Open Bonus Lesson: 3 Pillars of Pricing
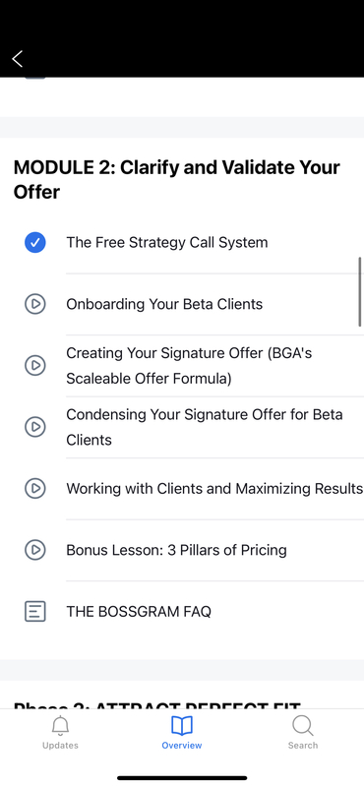Viewport: 364px width, 787px height. 176,550
